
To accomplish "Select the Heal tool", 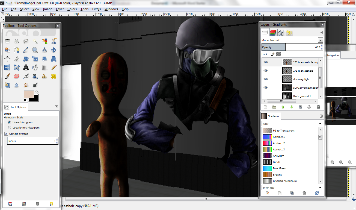I will 54,76.
